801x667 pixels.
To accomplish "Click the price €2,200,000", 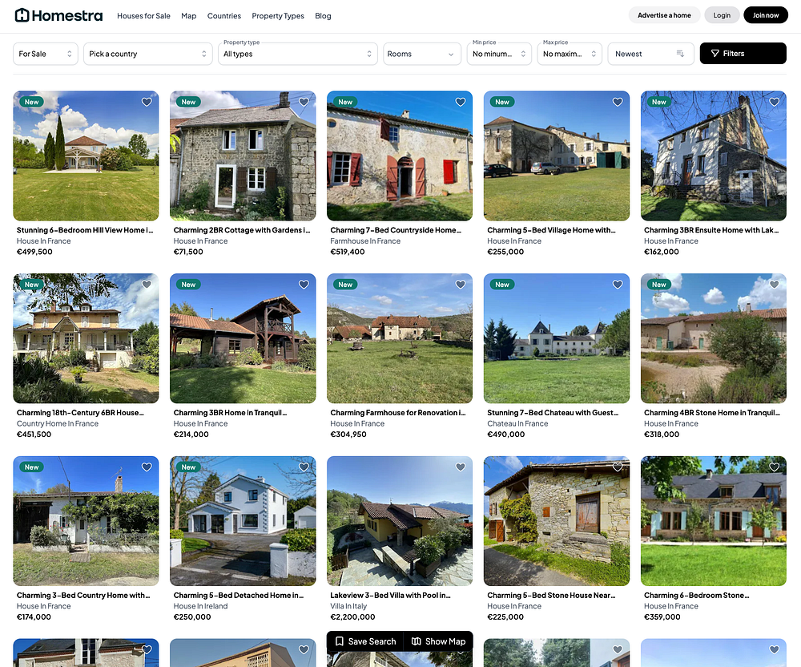I will 352,617.
